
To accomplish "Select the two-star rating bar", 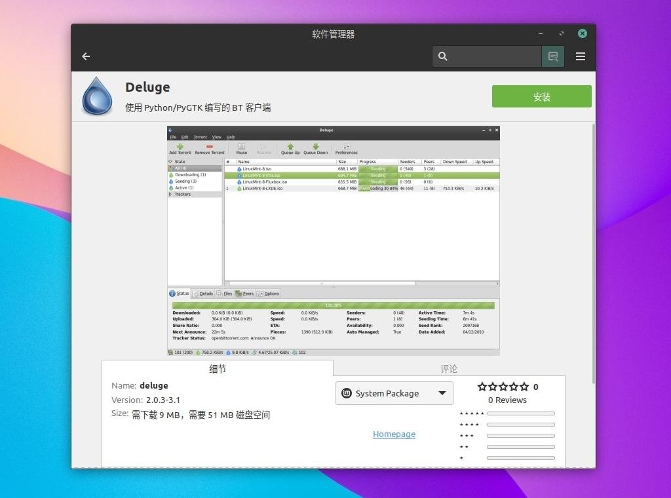I will coord(521,447).
